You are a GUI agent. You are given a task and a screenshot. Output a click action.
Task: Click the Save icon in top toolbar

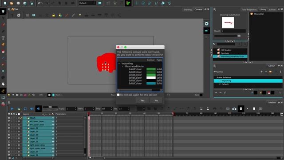[18, 3]
